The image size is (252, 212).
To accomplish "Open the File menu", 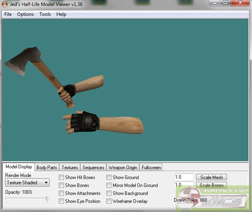I will tap(8, 14).
